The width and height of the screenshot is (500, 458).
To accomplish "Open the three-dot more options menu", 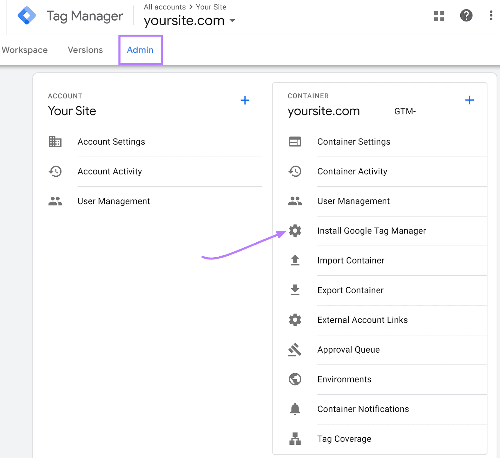I will tap(491, 16).
